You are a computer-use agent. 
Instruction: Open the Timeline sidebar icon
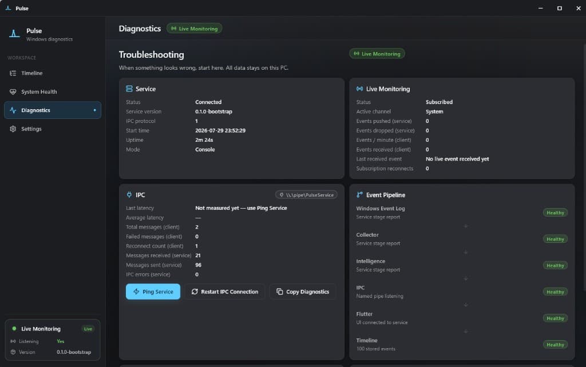click(13, 73)
